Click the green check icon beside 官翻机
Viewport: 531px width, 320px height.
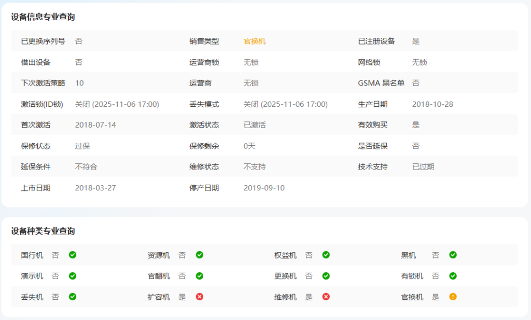tap(200, 276)
